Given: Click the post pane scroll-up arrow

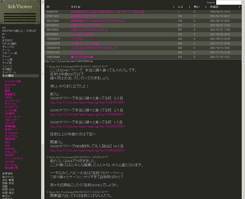Looking at the screenshot, I should pos(243,61).
